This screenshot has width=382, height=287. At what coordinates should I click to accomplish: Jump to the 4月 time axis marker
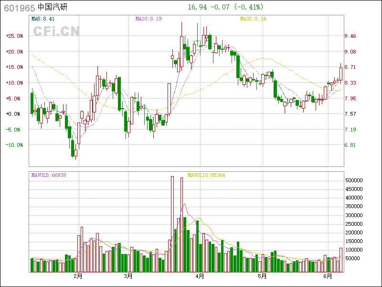200,276
